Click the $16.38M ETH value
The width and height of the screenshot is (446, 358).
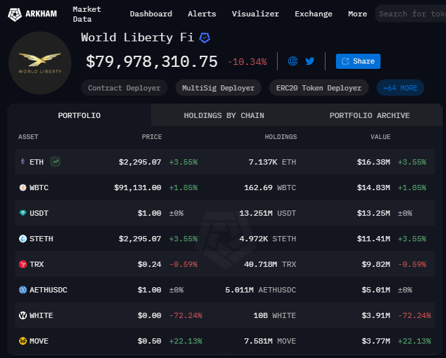click(x=373, y=162)
